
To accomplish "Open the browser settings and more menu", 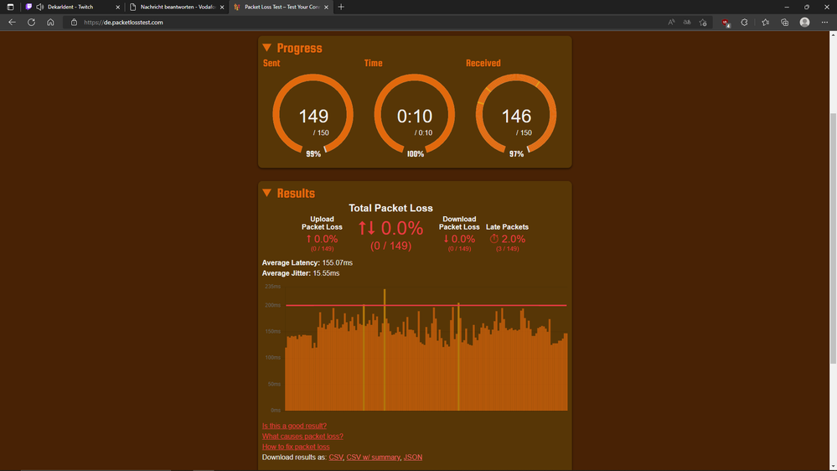I will (824, 23).
